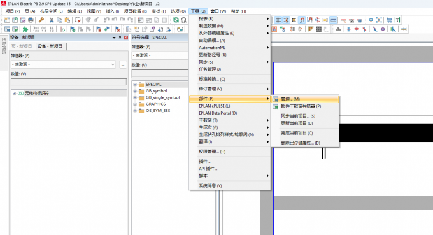Click the print icon in the toolbar
Image resolution: width=433 pixels, height=235 pixels.
(x=31, y=20)
